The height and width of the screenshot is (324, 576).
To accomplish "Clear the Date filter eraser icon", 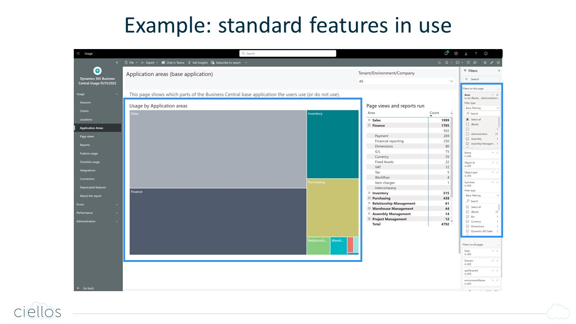I will 497,251.
